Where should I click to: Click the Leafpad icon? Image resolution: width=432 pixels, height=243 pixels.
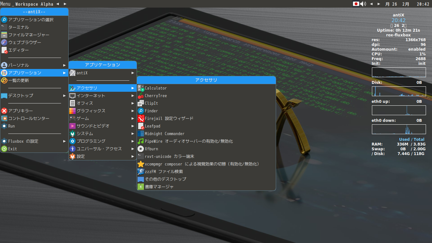pos(141,126)
